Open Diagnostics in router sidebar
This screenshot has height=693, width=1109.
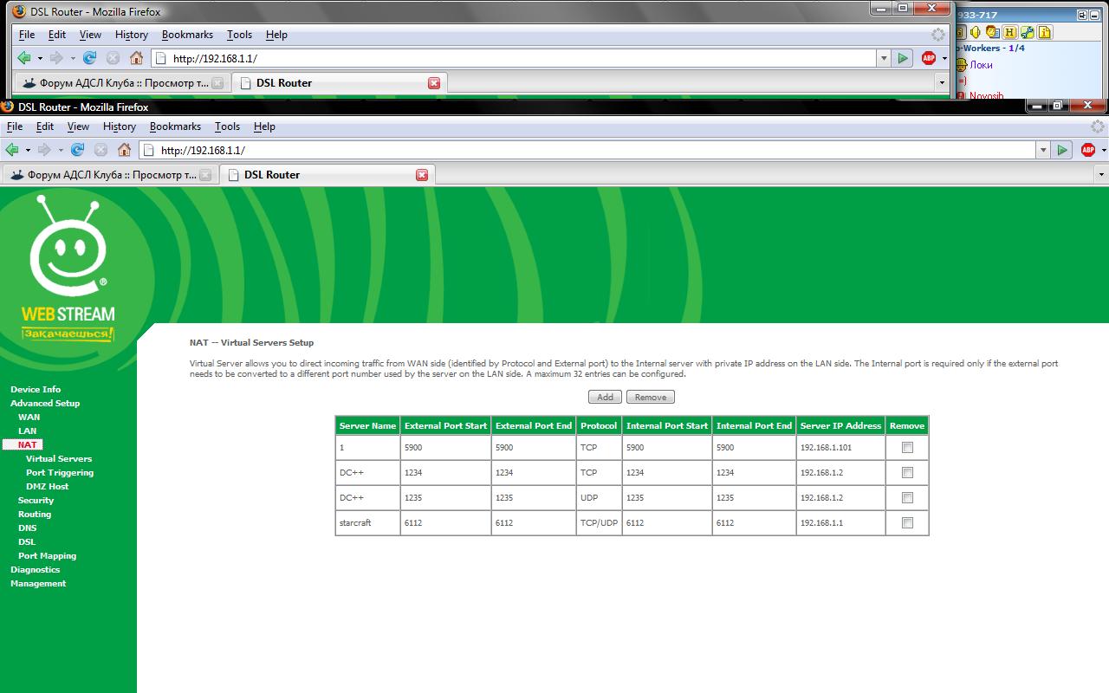click(35, 569)
